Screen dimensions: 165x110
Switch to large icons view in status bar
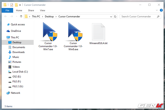click(161, 106)
